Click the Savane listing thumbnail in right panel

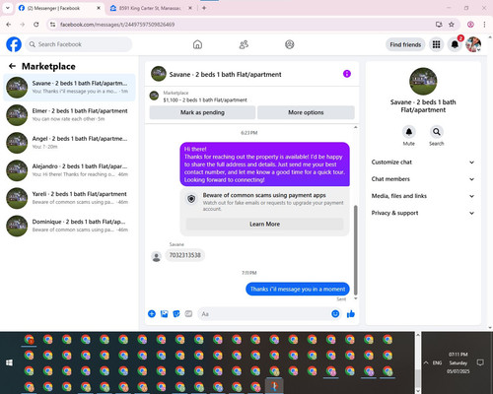click(423, 81)
